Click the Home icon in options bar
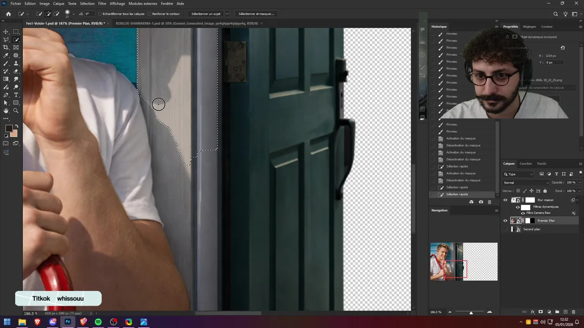This screenshot has height=328, width=584. (8, 14)
